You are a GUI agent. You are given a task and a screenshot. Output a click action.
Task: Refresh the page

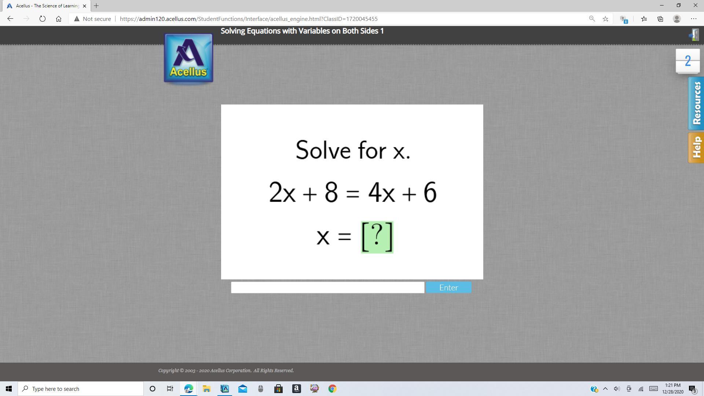(43, 19)
